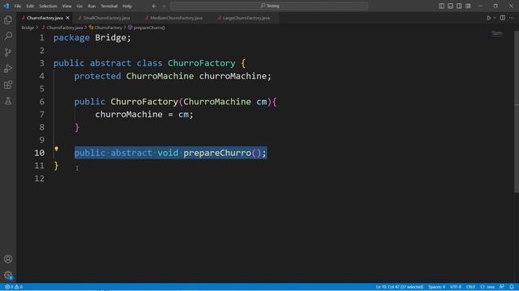Go back with the left arrow
The width and height of the screenshot is (519, 291).
pyautogui.click(x=154, y=6)
